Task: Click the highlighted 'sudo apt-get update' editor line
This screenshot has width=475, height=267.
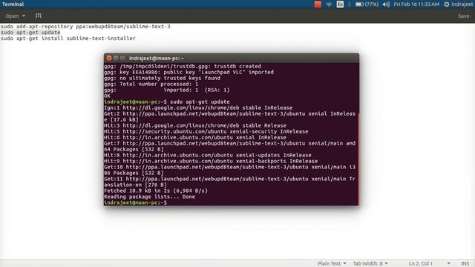Action: tap(30, 33)
